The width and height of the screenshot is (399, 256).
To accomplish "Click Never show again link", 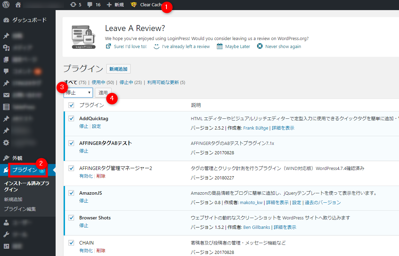I will click(x=283, y=47).
